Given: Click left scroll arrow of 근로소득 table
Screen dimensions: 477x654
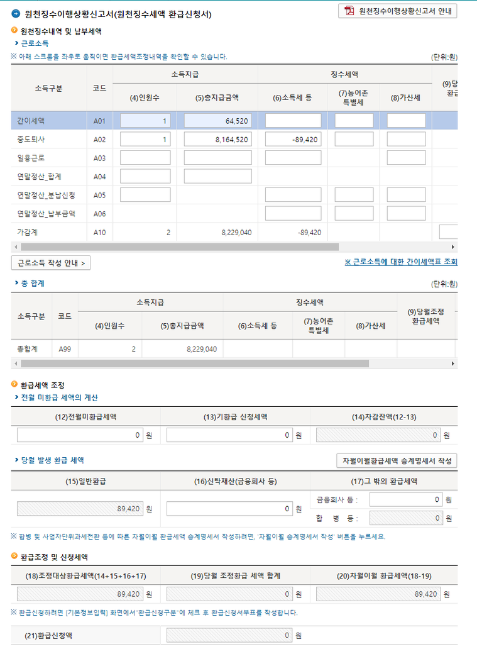Looking at the screenshot, I should pyautogui.click(x=14, y=247).
